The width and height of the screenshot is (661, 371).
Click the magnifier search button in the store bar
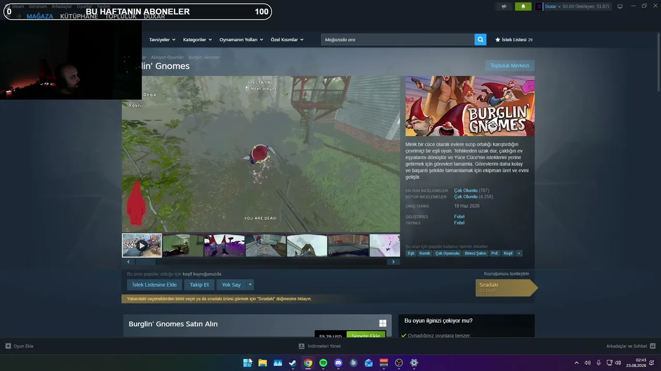point(480,40)
